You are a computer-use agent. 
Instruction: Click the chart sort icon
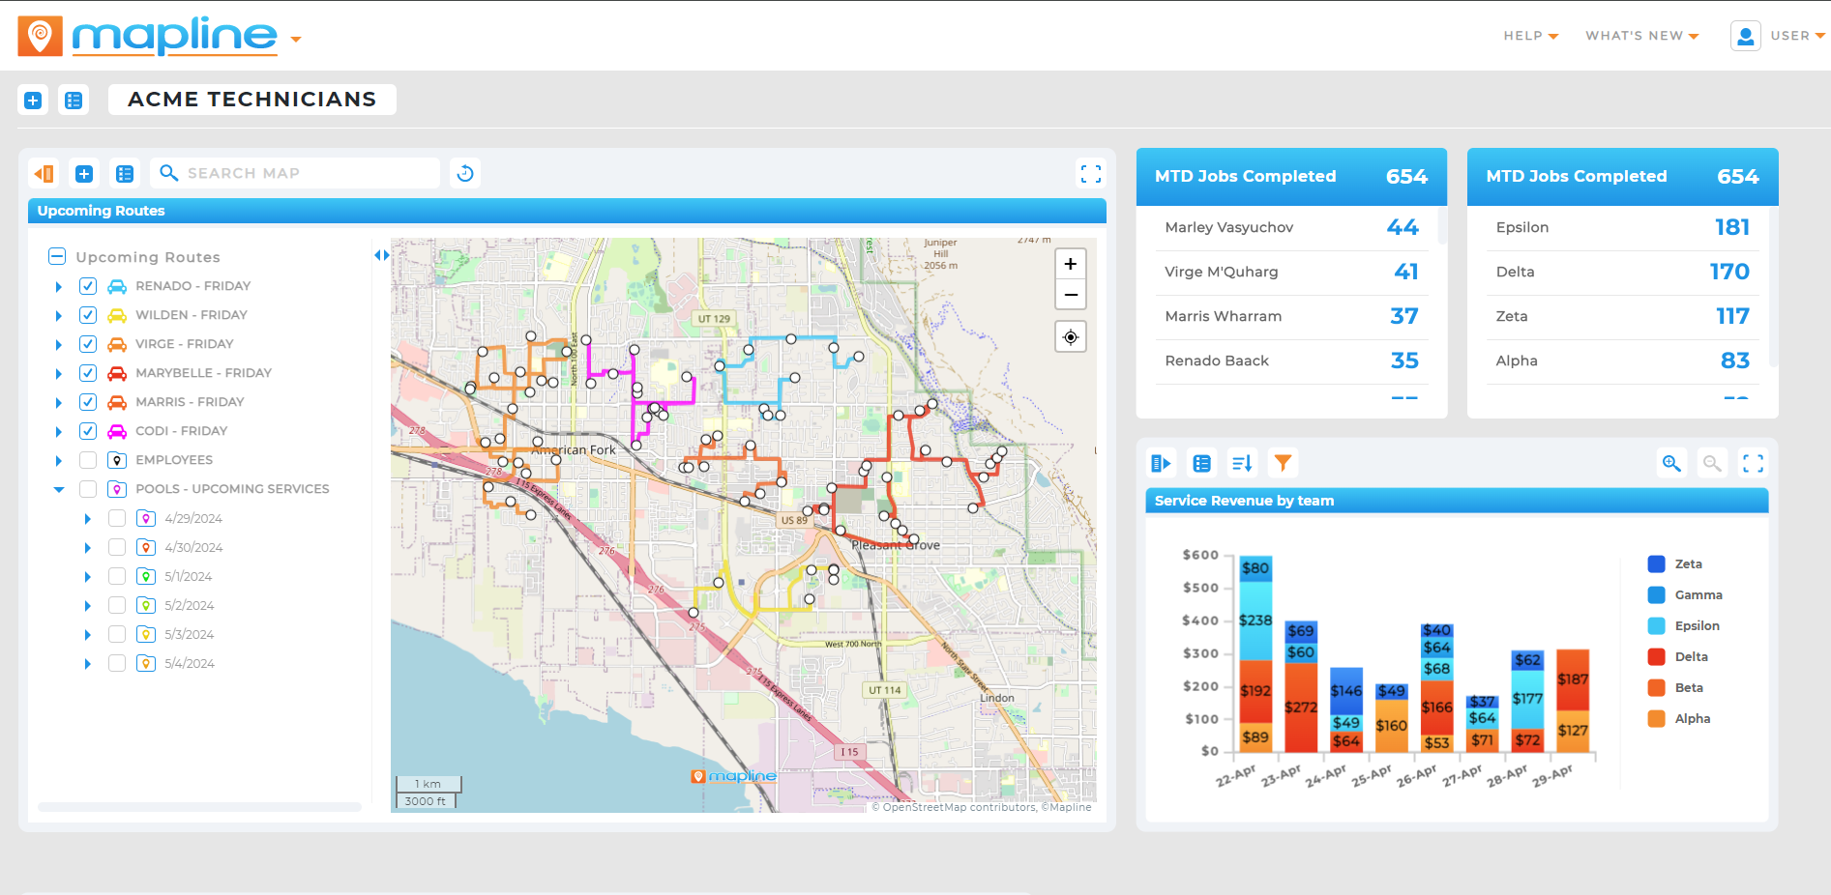[x=1242, y=464]
